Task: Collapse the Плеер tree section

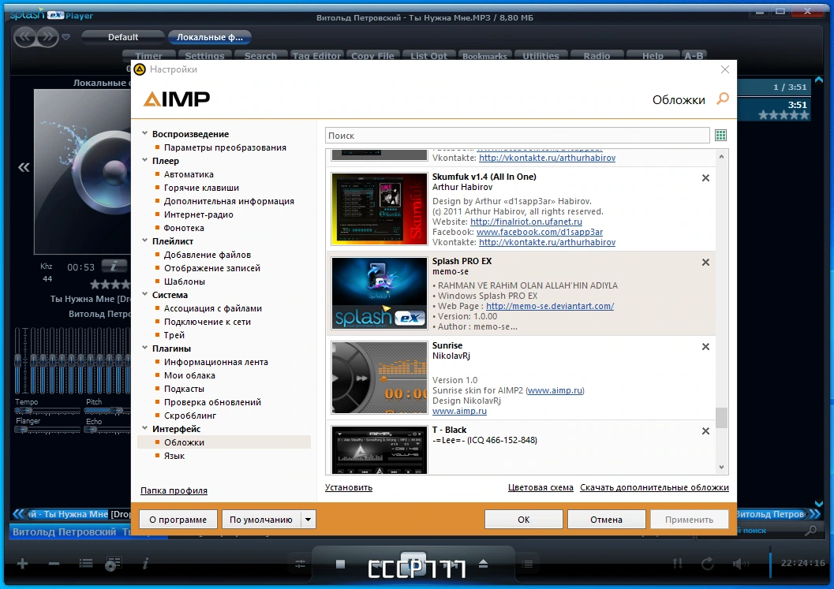Action: pos(144,160)
